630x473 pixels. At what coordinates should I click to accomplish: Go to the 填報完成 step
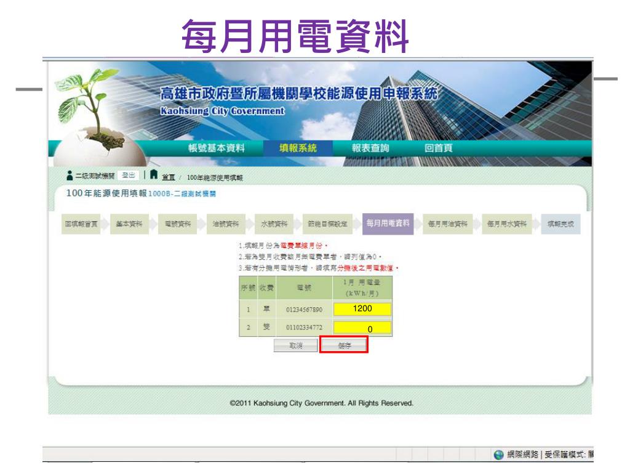tap(560, 224)
